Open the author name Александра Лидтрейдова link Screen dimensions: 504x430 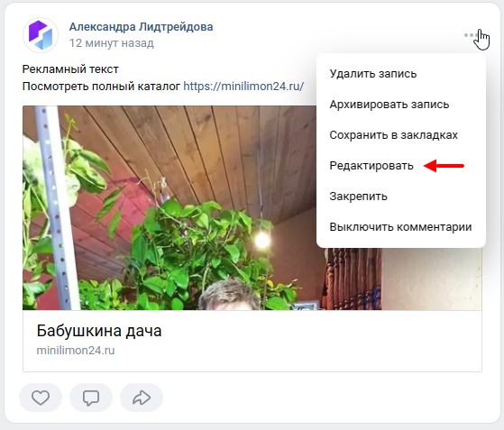click(x=142, y=27)
